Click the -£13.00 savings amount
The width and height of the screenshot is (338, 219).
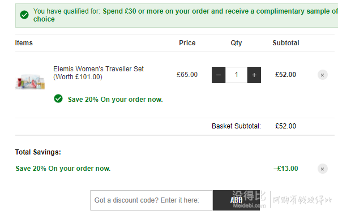pyautogui.click(x=285, y=168)
